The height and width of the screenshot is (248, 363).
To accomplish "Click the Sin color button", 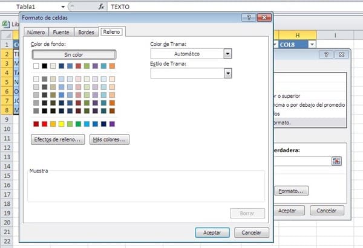I will pyautogui.click(x=74, y=55).
